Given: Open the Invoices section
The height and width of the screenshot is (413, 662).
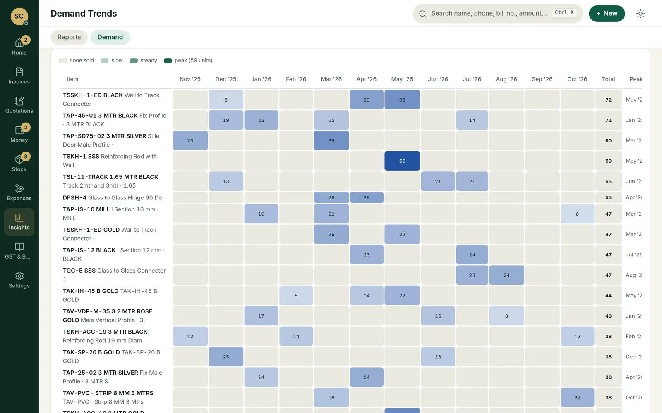Looking at the screenshot, I should coord(19,76).
